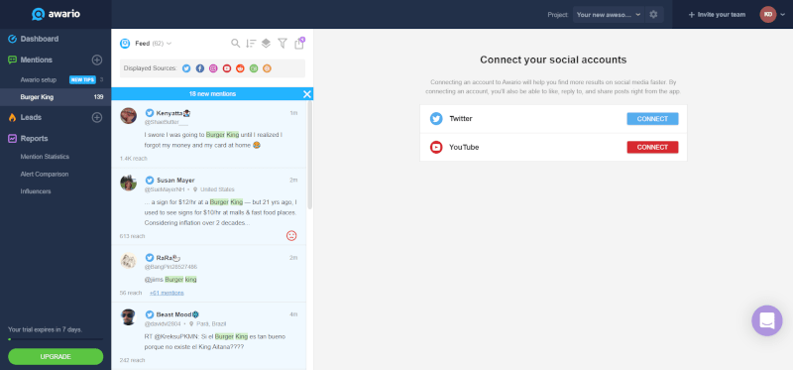Click the NEW TIPS badge
The width and height of the screenshot is (793, 370).
pyautogui.click(x=82, y=79)
